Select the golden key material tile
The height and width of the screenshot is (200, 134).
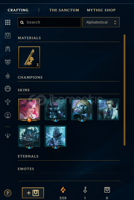tap(29, 57)
